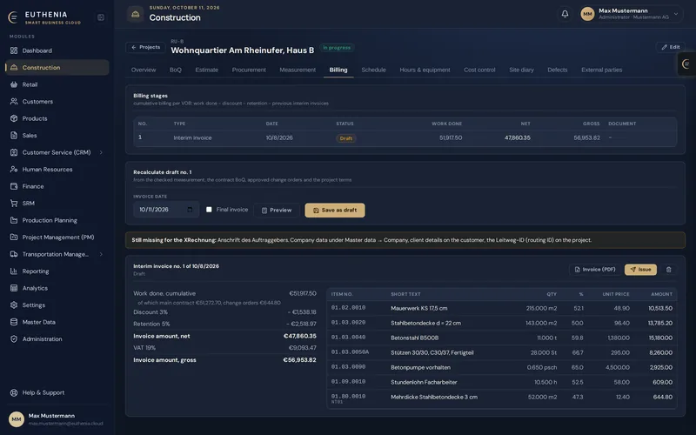Click item 01.02.0010 Mauerwerk KS 17,5 cm
696x435 pixels.
(502, 308)
